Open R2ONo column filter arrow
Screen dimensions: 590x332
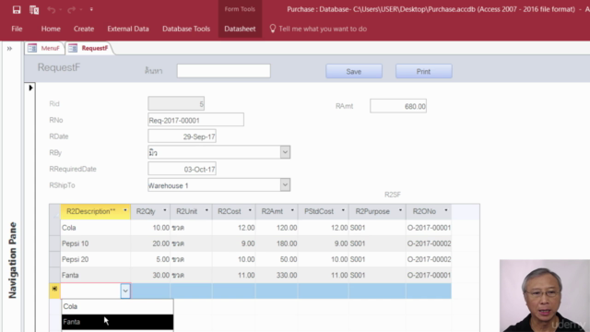(446, 211)
